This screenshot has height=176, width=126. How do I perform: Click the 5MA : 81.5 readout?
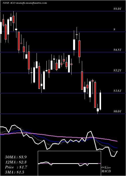click(x=15, y=172)
